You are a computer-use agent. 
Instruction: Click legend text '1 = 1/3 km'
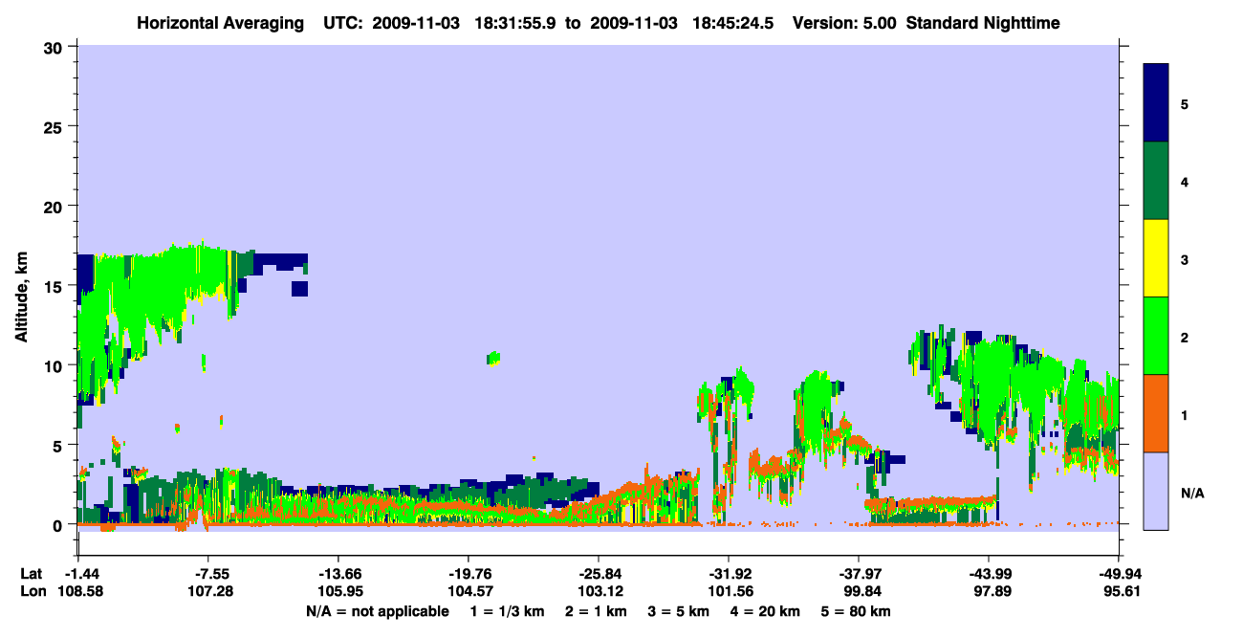click(x=507, y=610)
